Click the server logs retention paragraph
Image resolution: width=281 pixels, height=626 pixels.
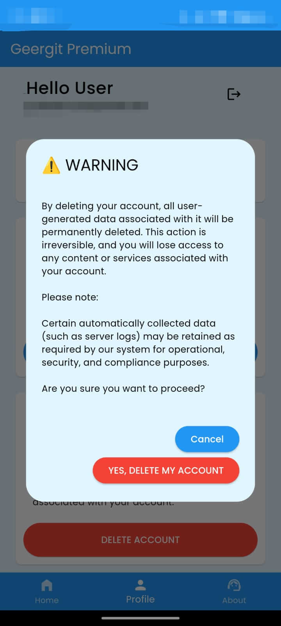pos(138,343)
